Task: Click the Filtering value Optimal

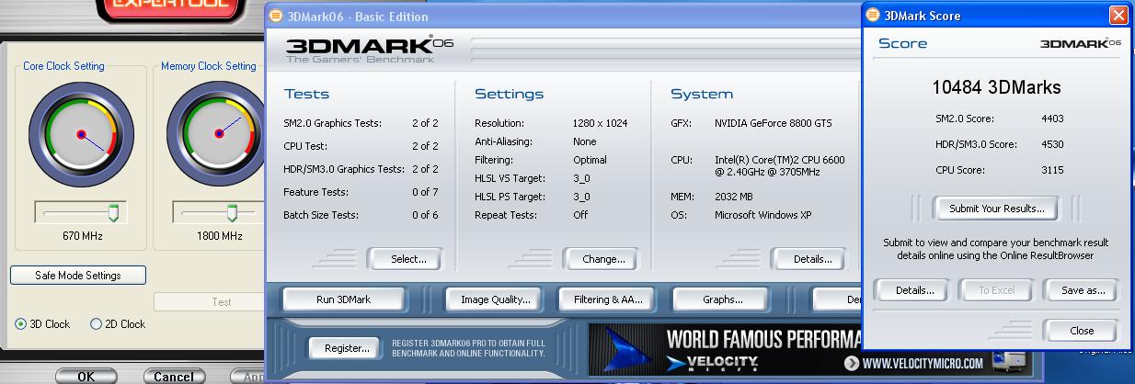Action: [590, 160]
